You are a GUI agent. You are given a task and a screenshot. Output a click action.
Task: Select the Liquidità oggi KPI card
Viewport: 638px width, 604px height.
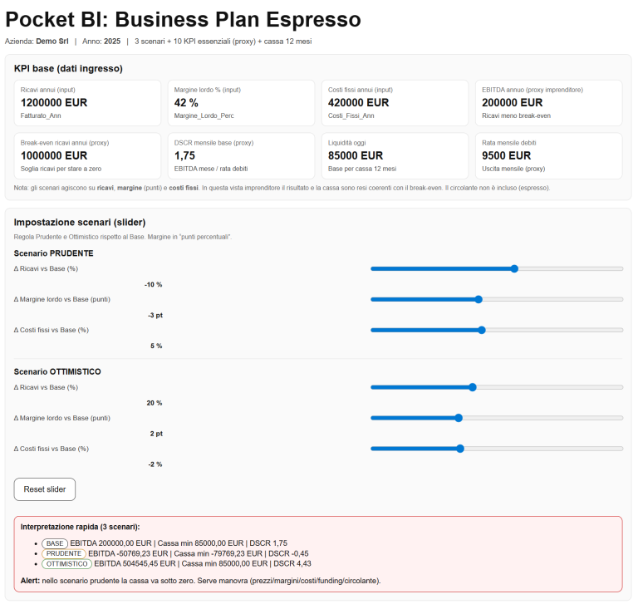click(395, 155)
